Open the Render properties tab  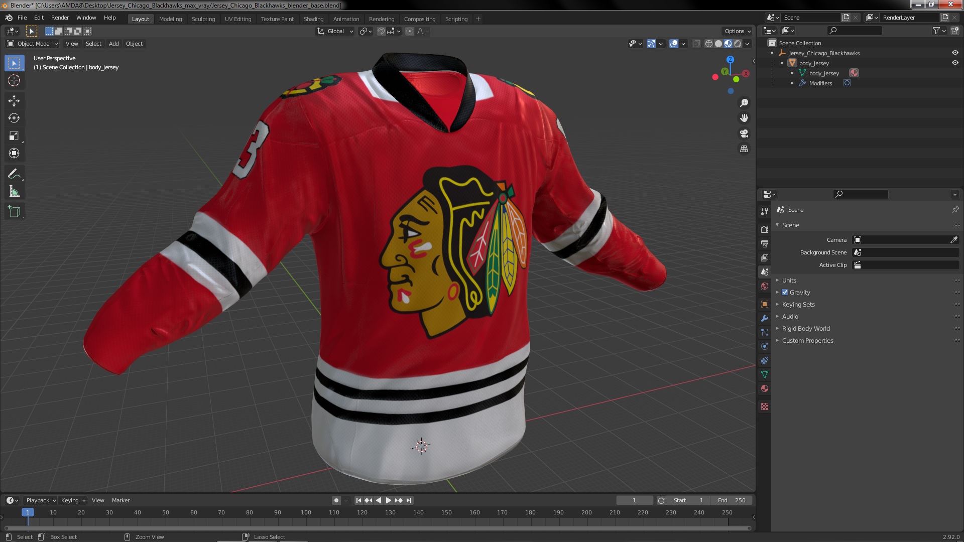coord(765,229)
